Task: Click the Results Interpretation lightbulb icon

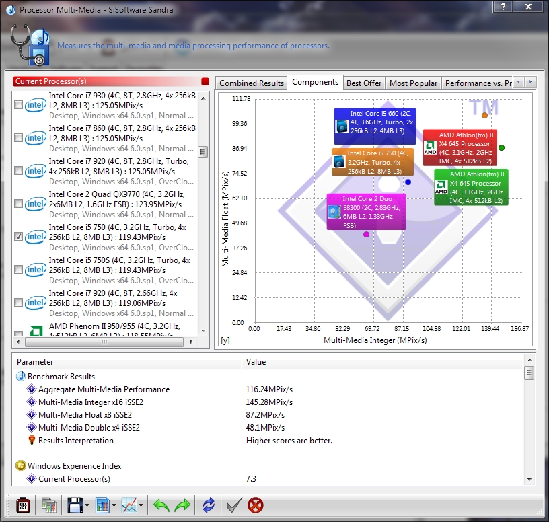Action: point(32,440)
